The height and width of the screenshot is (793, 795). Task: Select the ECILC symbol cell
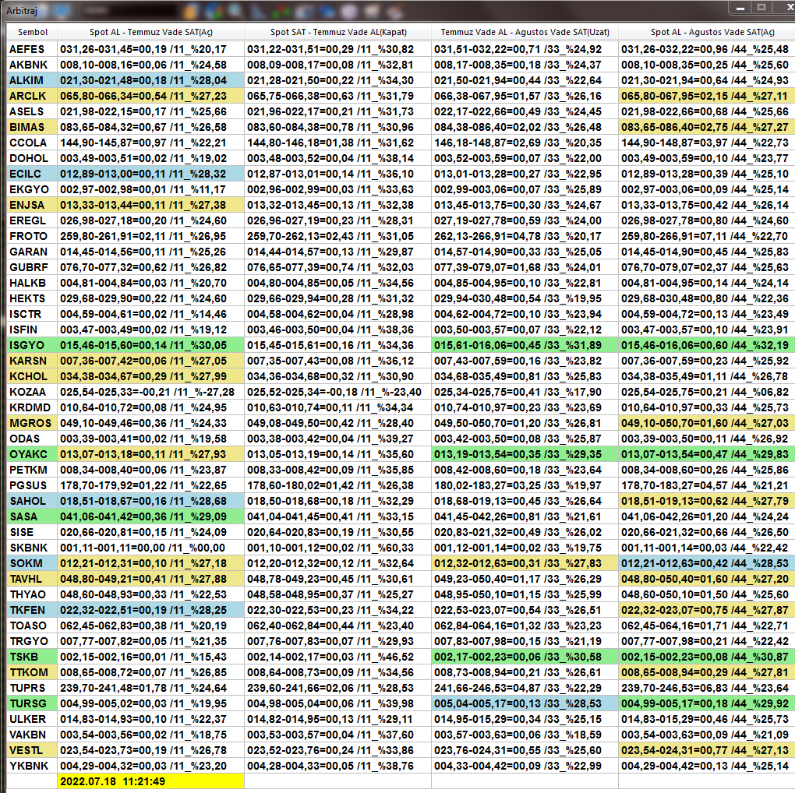pos(32,174)
